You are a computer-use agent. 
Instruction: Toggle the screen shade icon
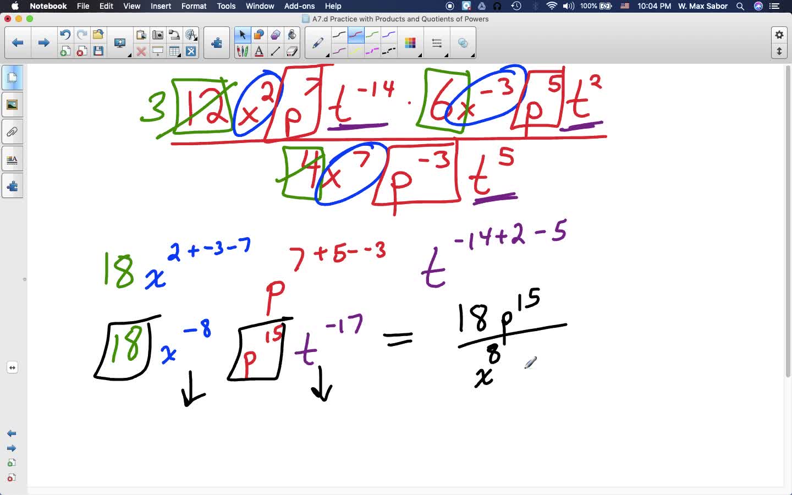(x=157, y=51)
